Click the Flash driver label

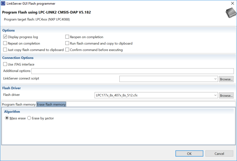point(12,95)
